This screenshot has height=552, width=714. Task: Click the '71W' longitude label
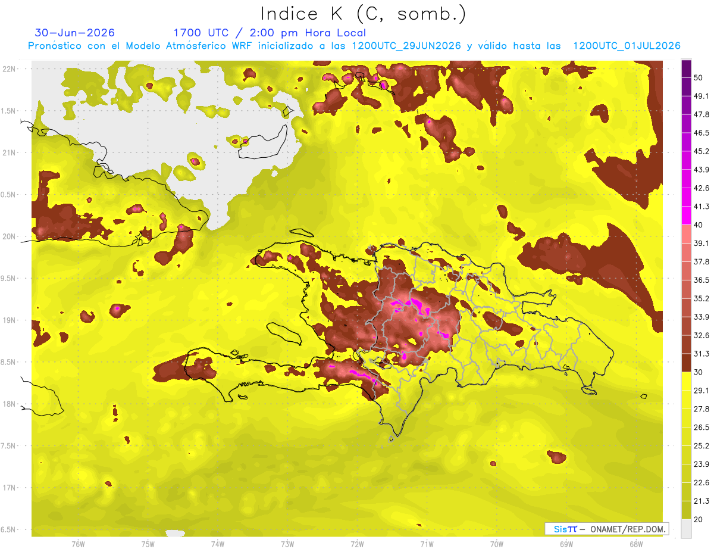[427, 544]
